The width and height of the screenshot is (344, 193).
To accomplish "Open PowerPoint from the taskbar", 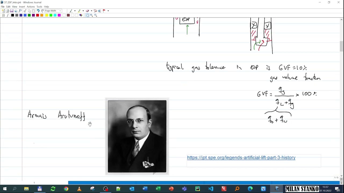I will point(171,189).
